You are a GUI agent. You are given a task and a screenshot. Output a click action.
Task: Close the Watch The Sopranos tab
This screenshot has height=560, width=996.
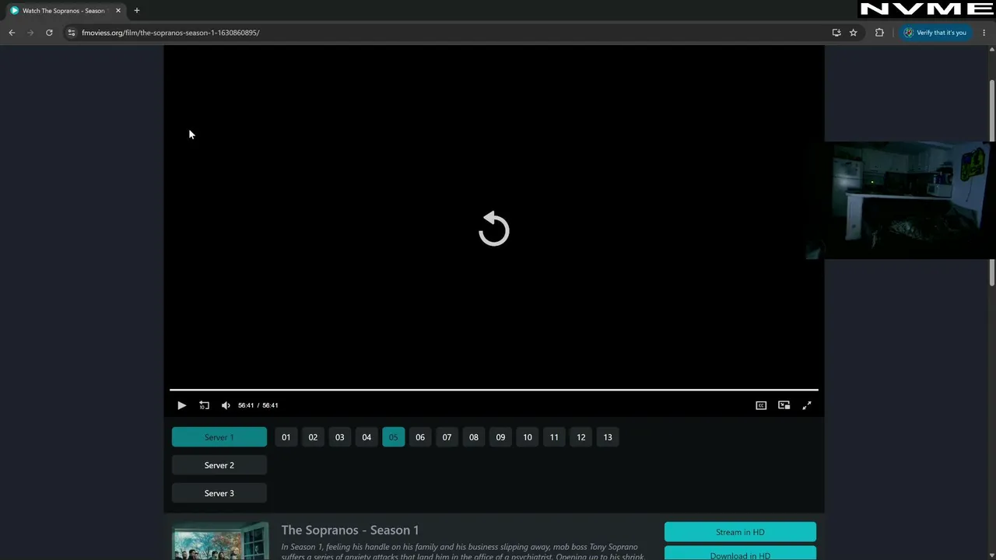click(118, 11)
